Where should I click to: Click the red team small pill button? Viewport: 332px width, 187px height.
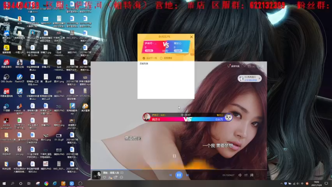coord(149,51)
